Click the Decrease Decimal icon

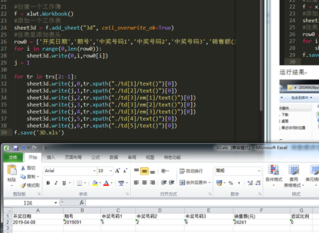click(x=257, y=183)
